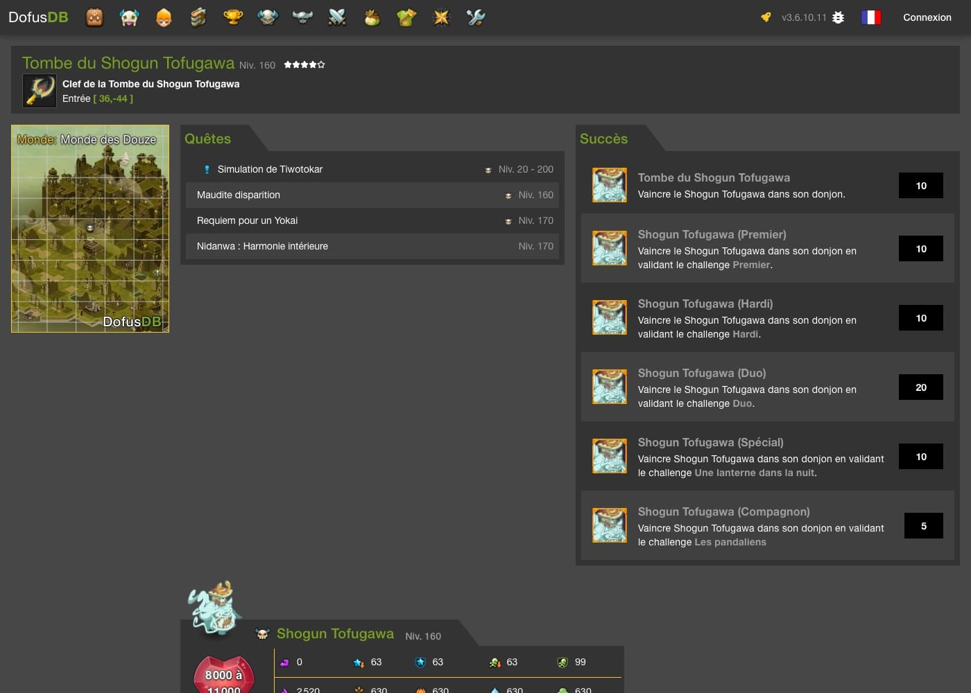Image resolution: width=971 pixels, height=693 pixels.
Task: Open the green tunic icon in navbar
Action: [x=406, y=17]
